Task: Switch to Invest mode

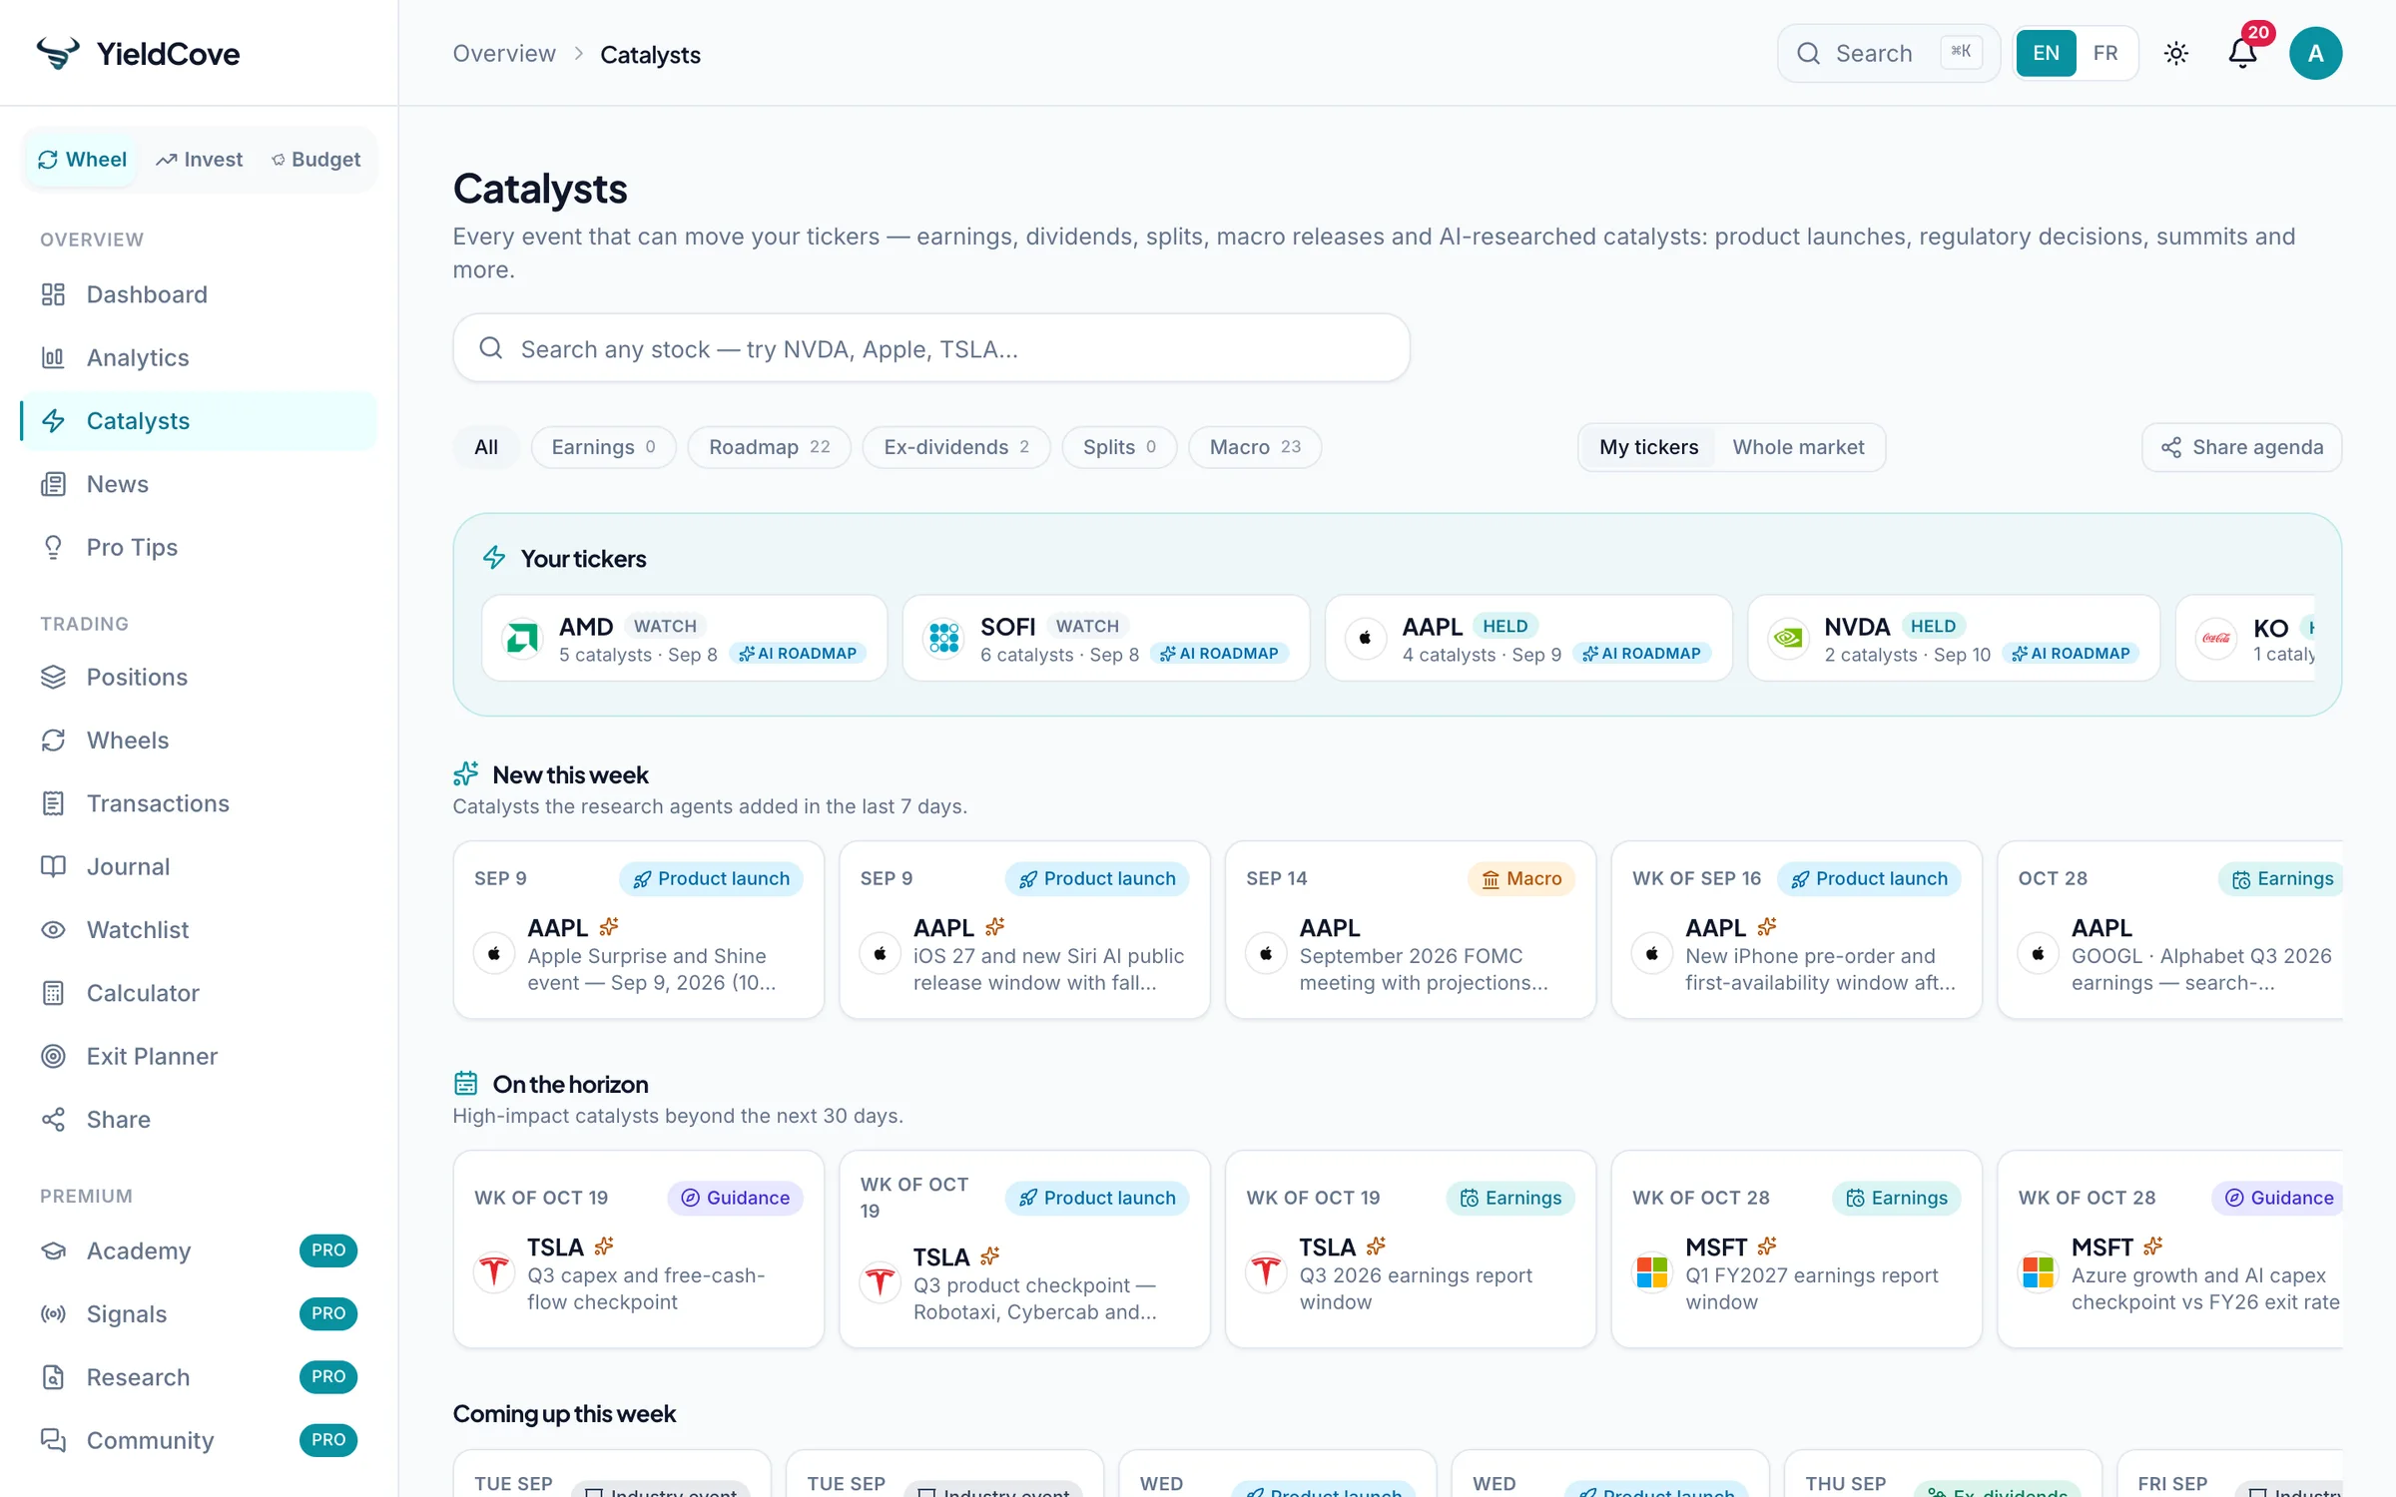Action: pos(200,160)
